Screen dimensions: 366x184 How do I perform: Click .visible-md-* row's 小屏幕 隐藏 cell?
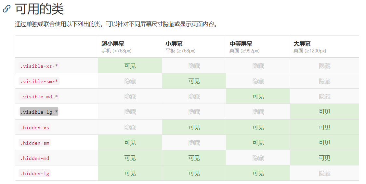(194, 96)
